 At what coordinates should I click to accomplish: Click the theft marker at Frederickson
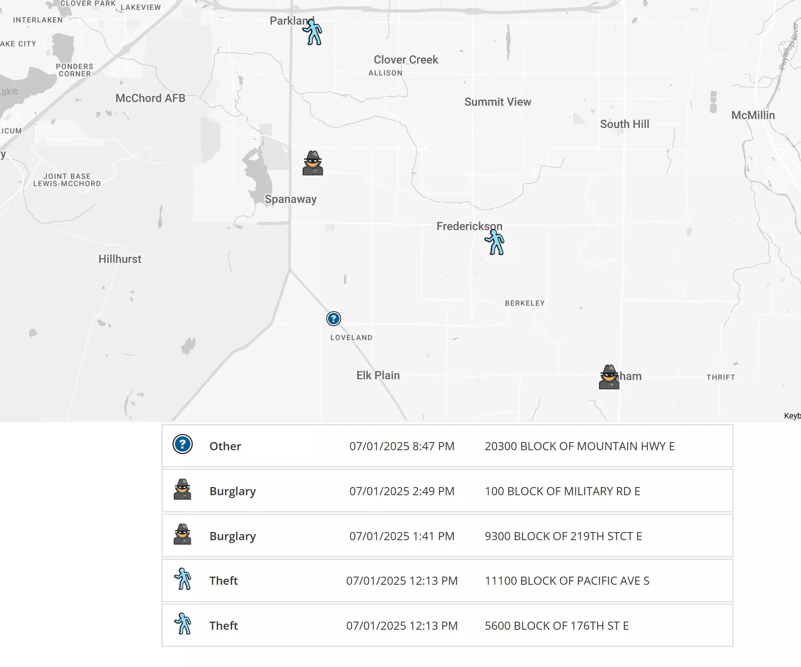(495, 242)
